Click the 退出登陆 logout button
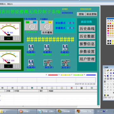Viewport: 114px width, 114px height. tap(92, 14)
